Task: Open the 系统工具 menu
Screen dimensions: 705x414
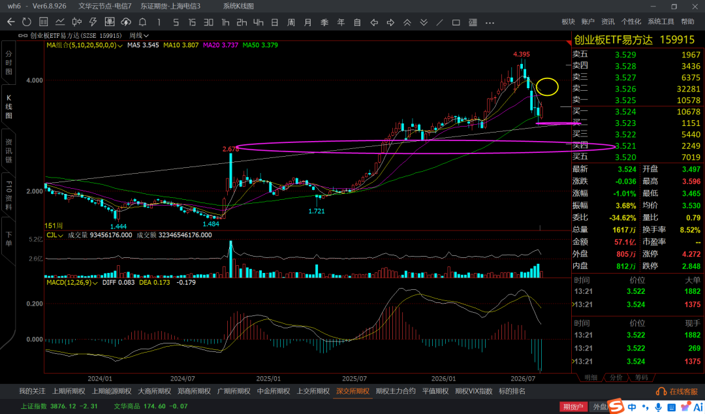Action: pos(661,22)
